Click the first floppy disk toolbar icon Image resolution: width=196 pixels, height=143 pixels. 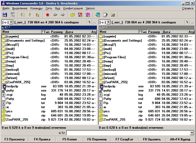[x=5, y=15]
